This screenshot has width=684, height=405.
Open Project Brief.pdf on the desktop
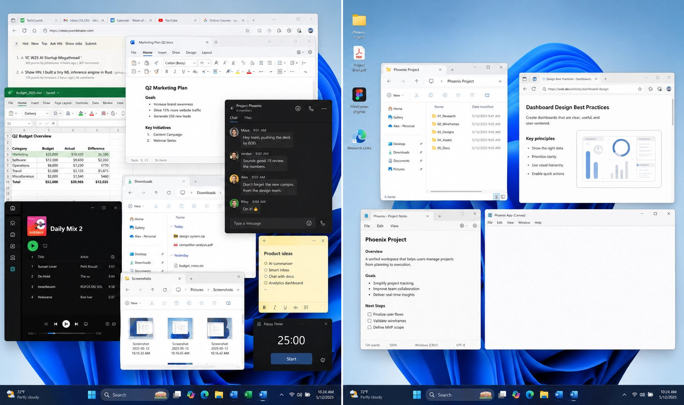coord(359,59)
